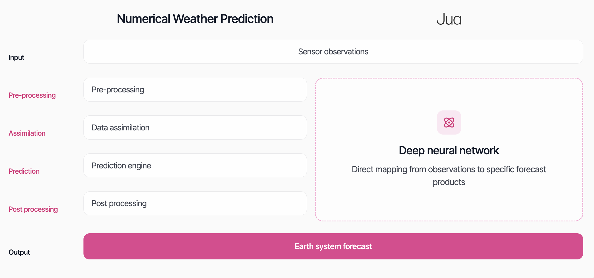
Task: Select the Sensor observations box
Action: point(333,52)
